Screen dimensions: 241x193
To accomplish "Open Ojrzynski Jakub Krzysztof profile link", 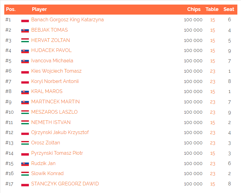I will (x=60, y=133).
